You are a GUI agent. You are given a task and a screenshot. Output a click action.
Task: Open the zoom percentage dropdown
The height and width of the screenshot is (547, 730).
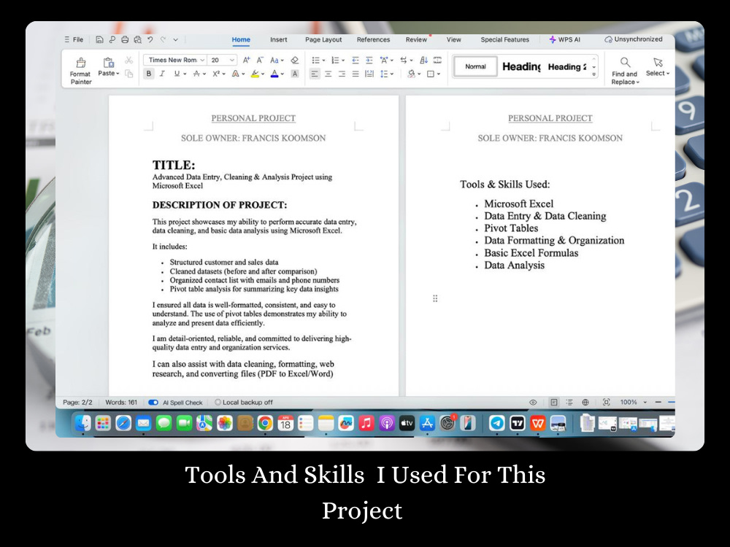[645, 403]
